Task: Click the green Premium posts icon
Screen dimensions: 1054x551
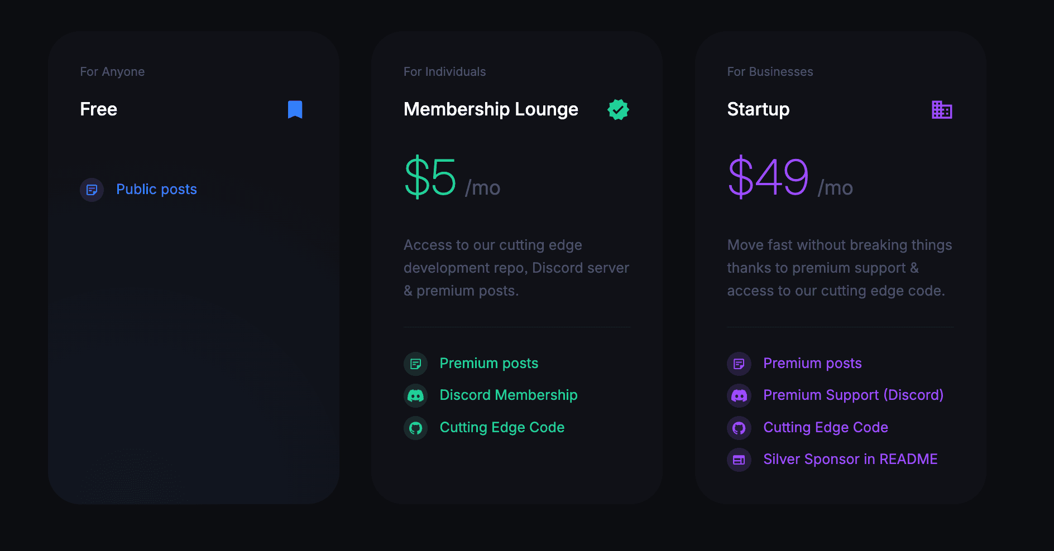Action: click(415, 364)
